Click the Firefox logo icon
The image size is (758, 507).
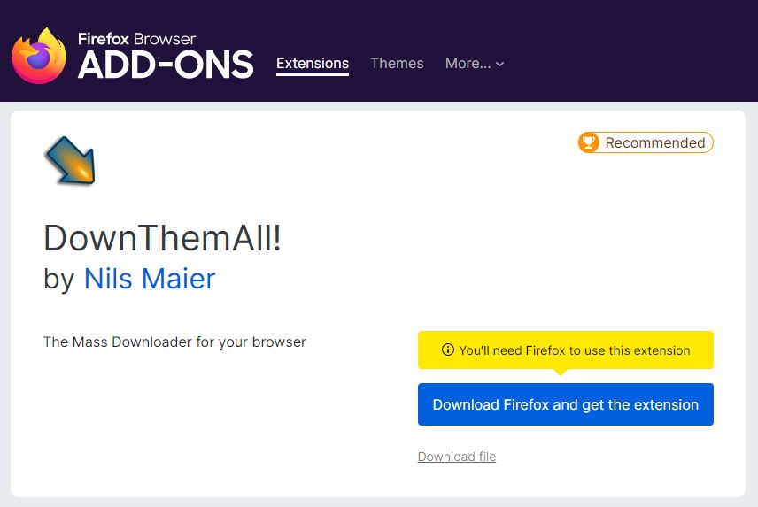point(39,56)
